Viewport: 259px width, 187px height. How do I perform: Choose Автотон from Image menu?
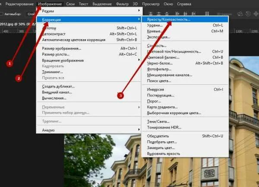click(x=88, y=28)
